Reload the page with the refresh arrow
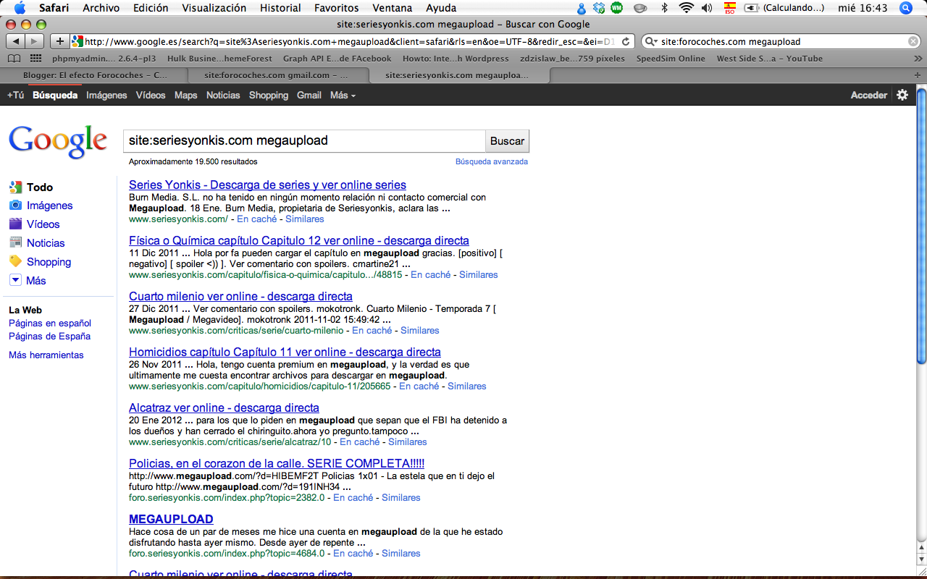 (x=626, y=41)
